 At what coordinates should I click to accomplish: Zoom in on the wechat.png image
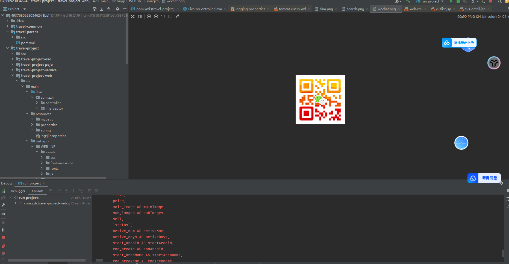pyautogui.click(x=149, y=16)
